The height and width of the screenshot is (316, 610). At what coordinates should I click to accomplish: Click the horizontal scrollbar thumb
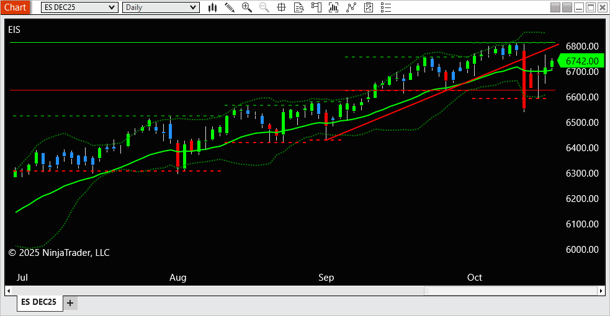(x=511, y=291)
